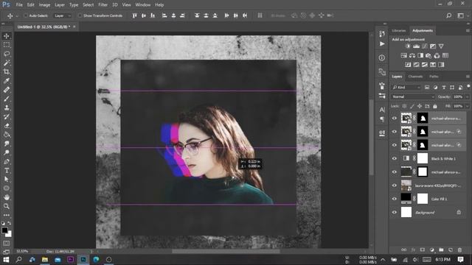472x265 pixels.
Task: Open the Fill value dropdown arrow
Action: click(x=467, y=106)
